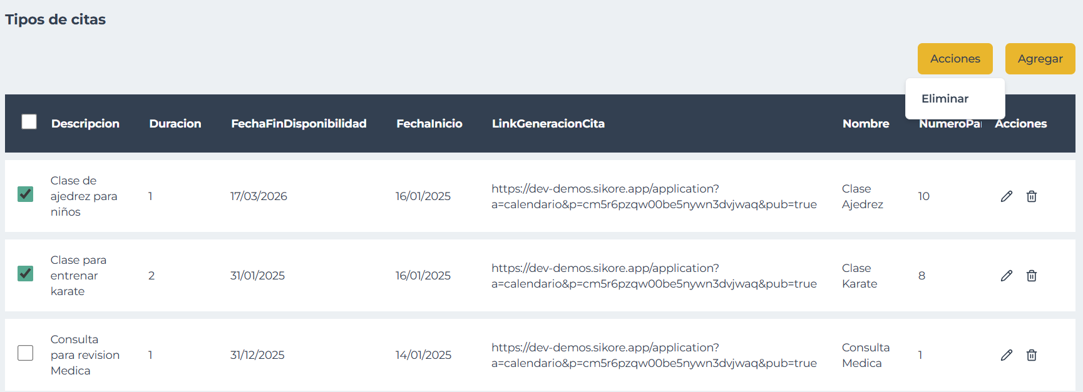Open the Consulta Medica appointment link
Image resolution: width=1083 pixels, height=392 pixels.
pyautogui.click(x=654, y=355)
